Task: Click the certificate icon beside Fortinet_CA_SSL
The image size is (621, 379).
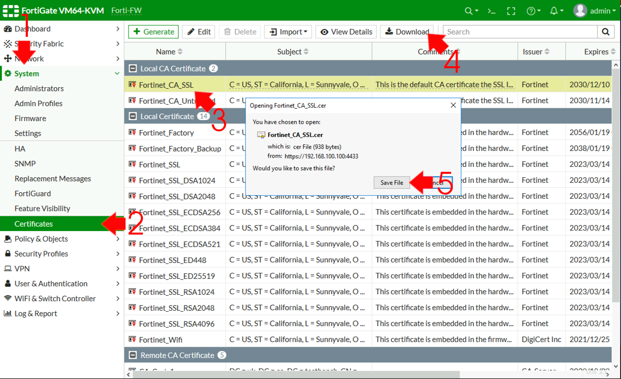Action: click(x=133, y=84)
